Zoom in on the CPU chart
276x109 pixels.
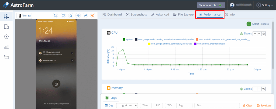click(x=255, y=34)
